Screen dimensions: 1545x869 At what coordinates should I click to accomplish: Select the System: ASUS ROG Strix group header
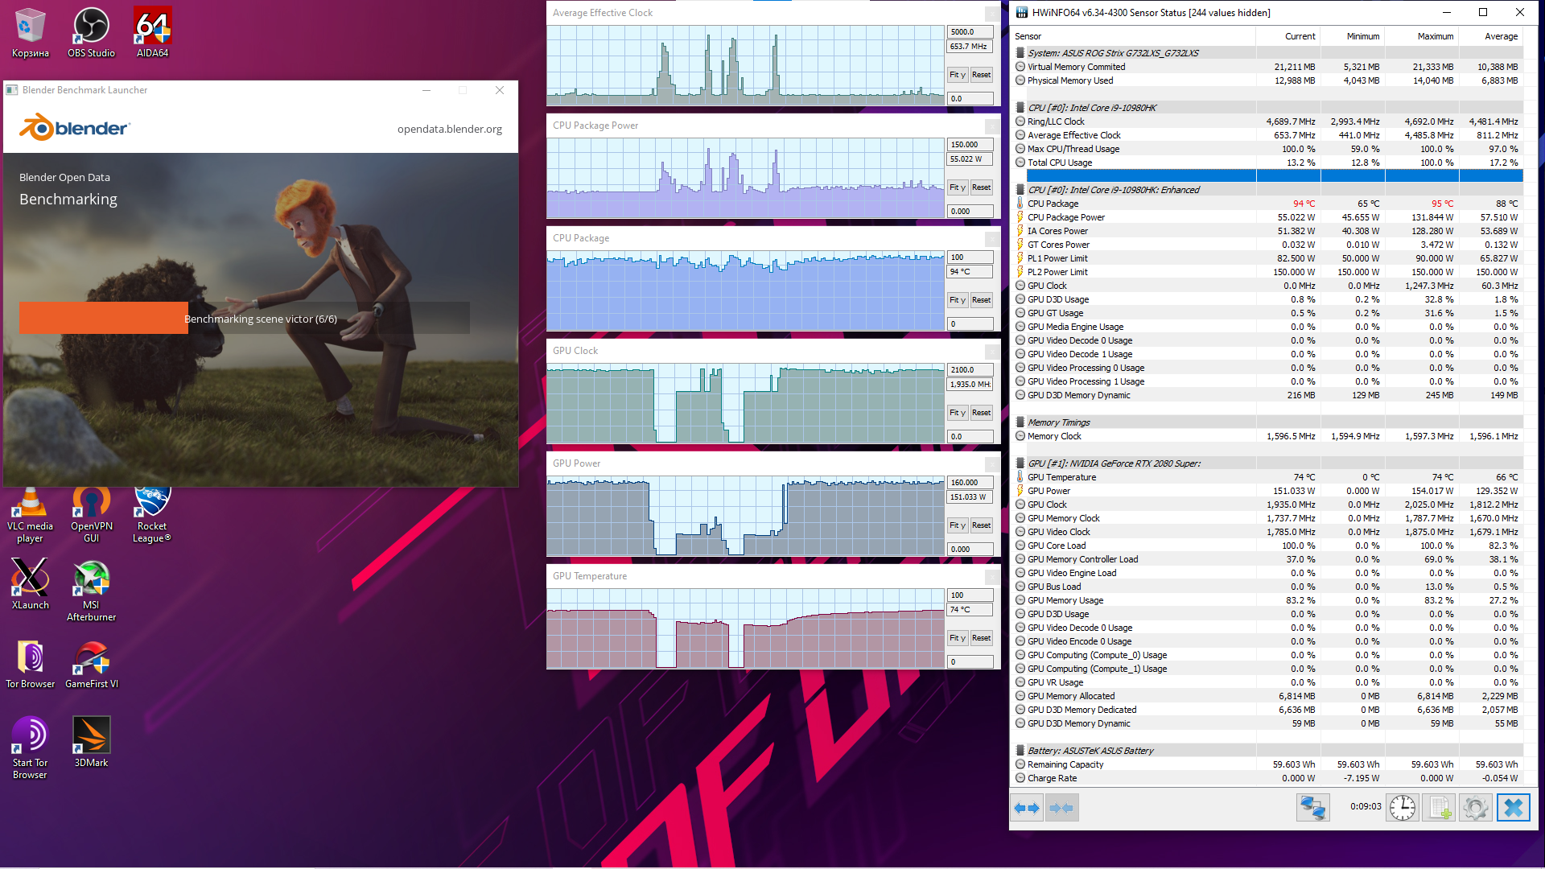click(x=1267, y=53)
